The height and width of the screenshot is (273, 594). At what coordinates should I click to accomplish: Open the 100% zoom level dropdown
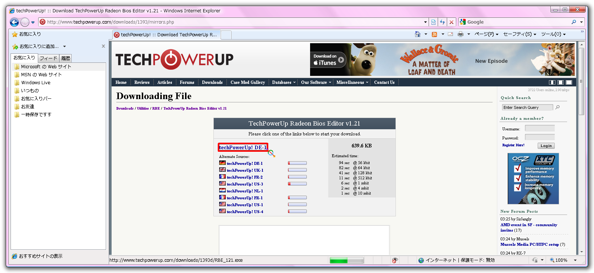[x=575, y=260]
